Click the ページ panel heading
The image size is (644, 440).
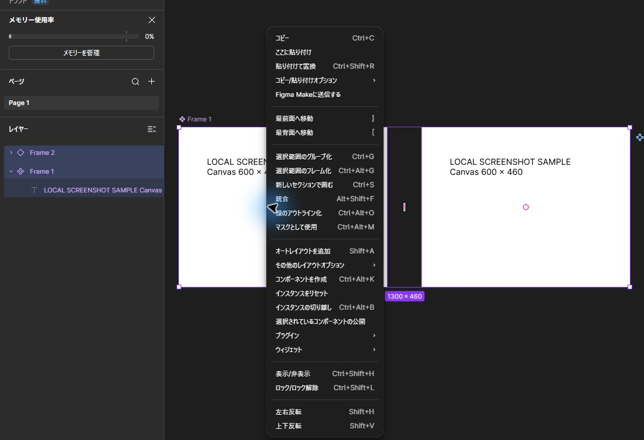(16, 82)
